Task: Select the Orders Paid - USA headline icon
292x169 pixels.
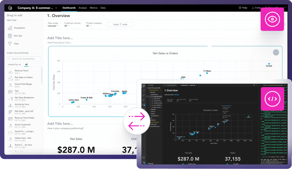Action: [x=10, y=139]
